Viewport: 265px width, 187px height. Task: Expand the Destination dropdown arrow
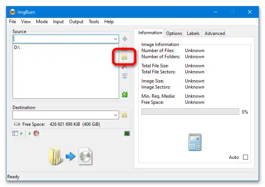click(116, 115)
